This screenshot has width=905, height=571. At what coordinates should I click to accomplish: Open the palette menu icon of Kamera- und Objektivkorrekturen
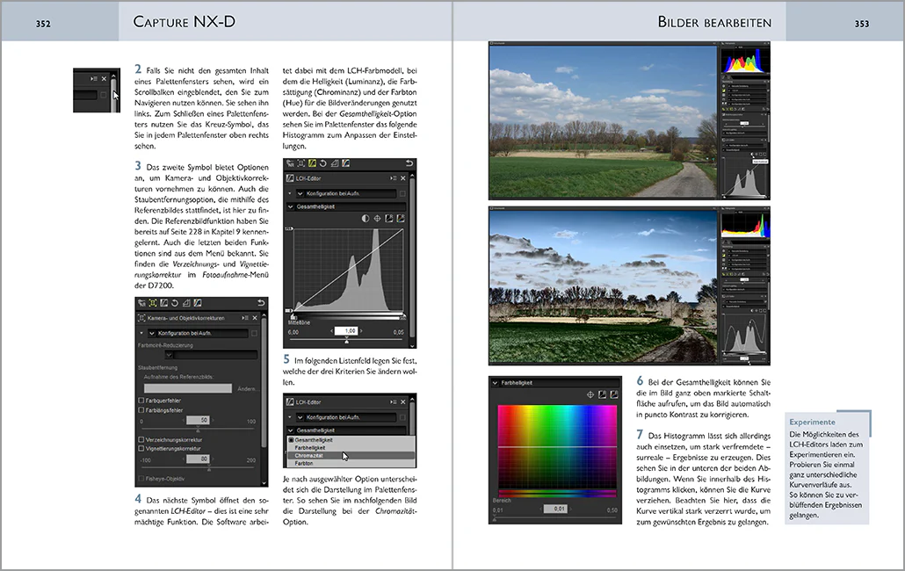point(245,318)
